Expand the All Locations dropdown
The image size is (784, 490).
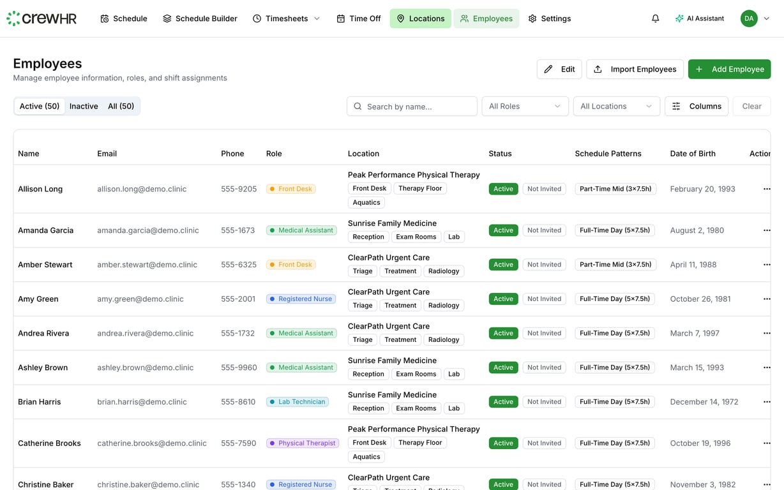616,106
